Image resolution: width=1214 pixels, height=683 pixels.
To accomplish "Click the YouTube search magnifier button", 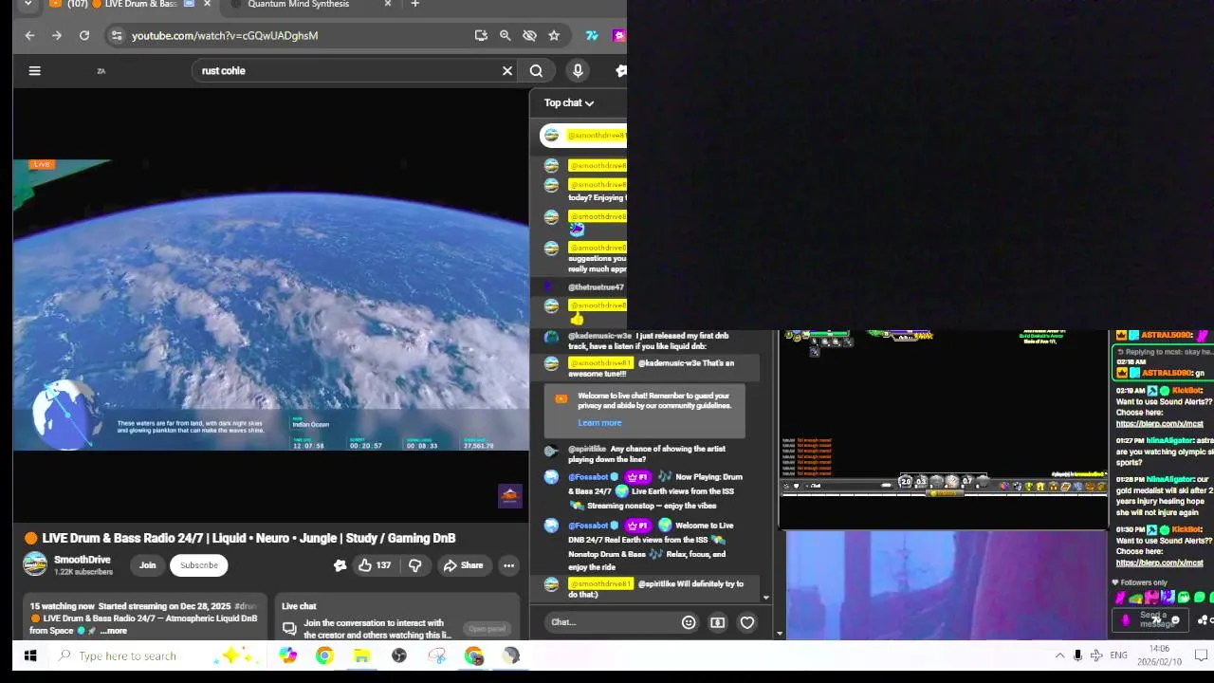I will pos(536,70).
